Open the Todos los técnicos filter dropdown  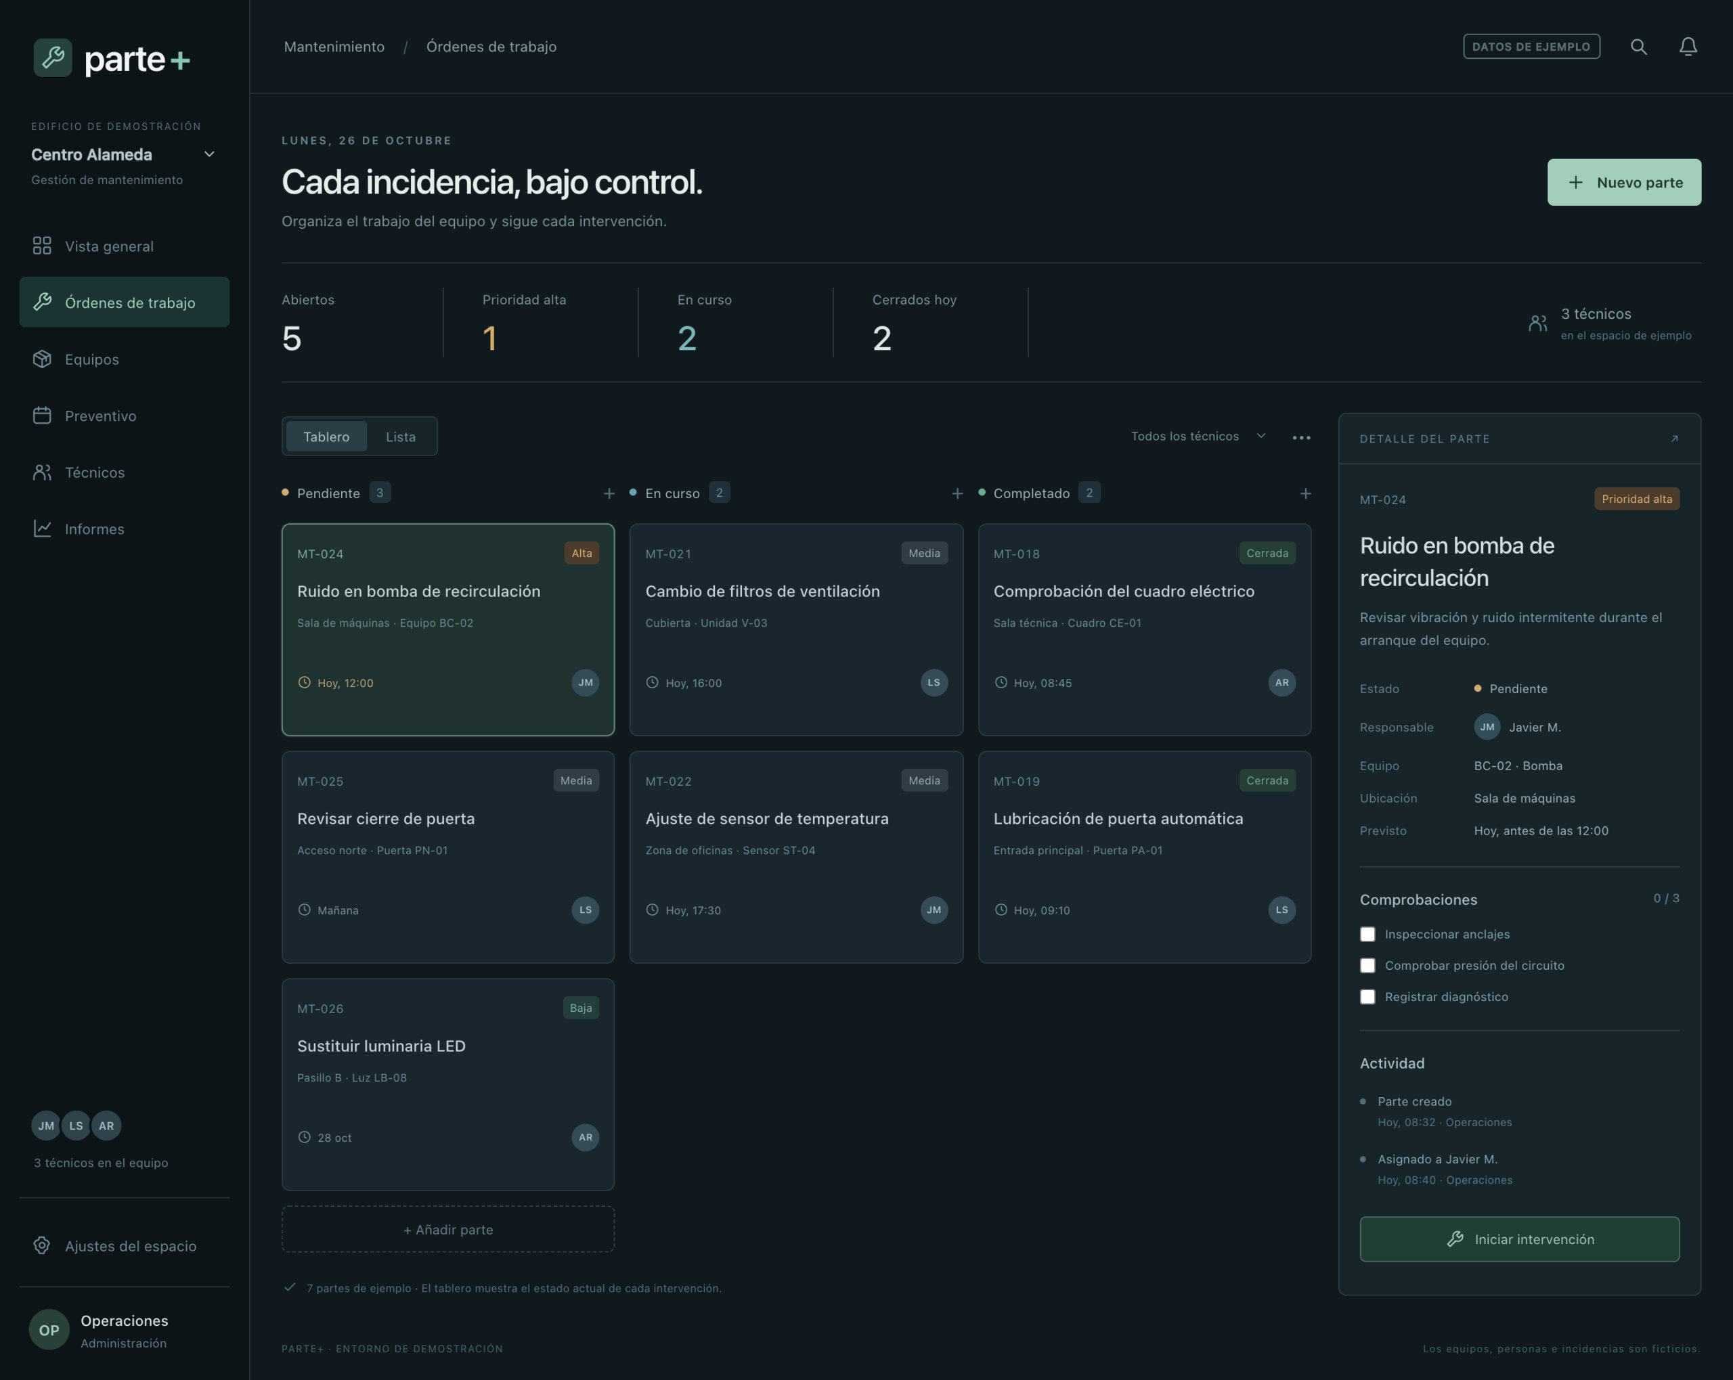click(x=1198, y=436)
